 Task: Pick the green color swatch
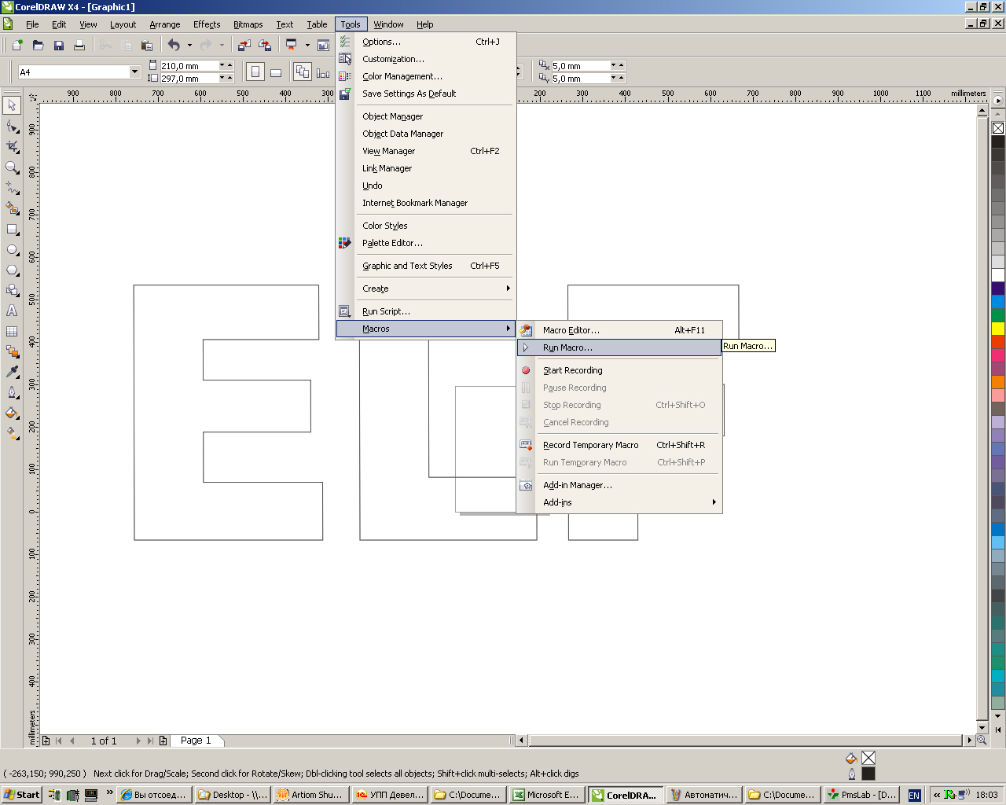pyautogui.click(x=998, y=315)
